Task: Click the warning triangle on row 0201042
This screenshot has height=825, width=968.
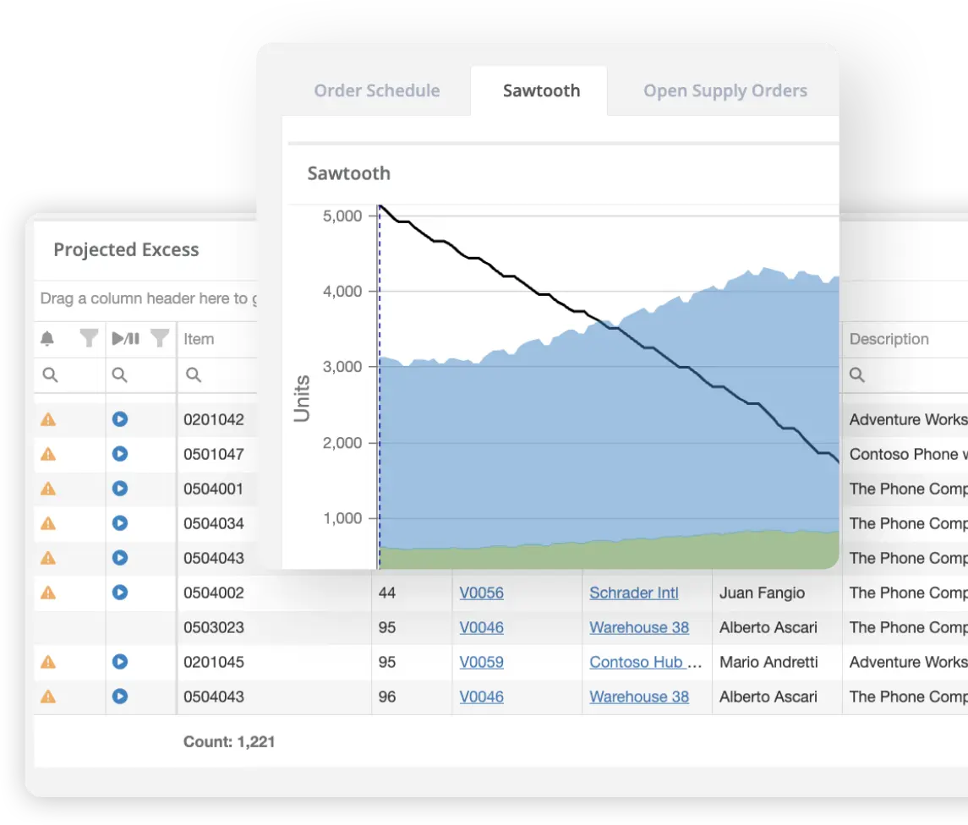Action: [x=46, y=418]
